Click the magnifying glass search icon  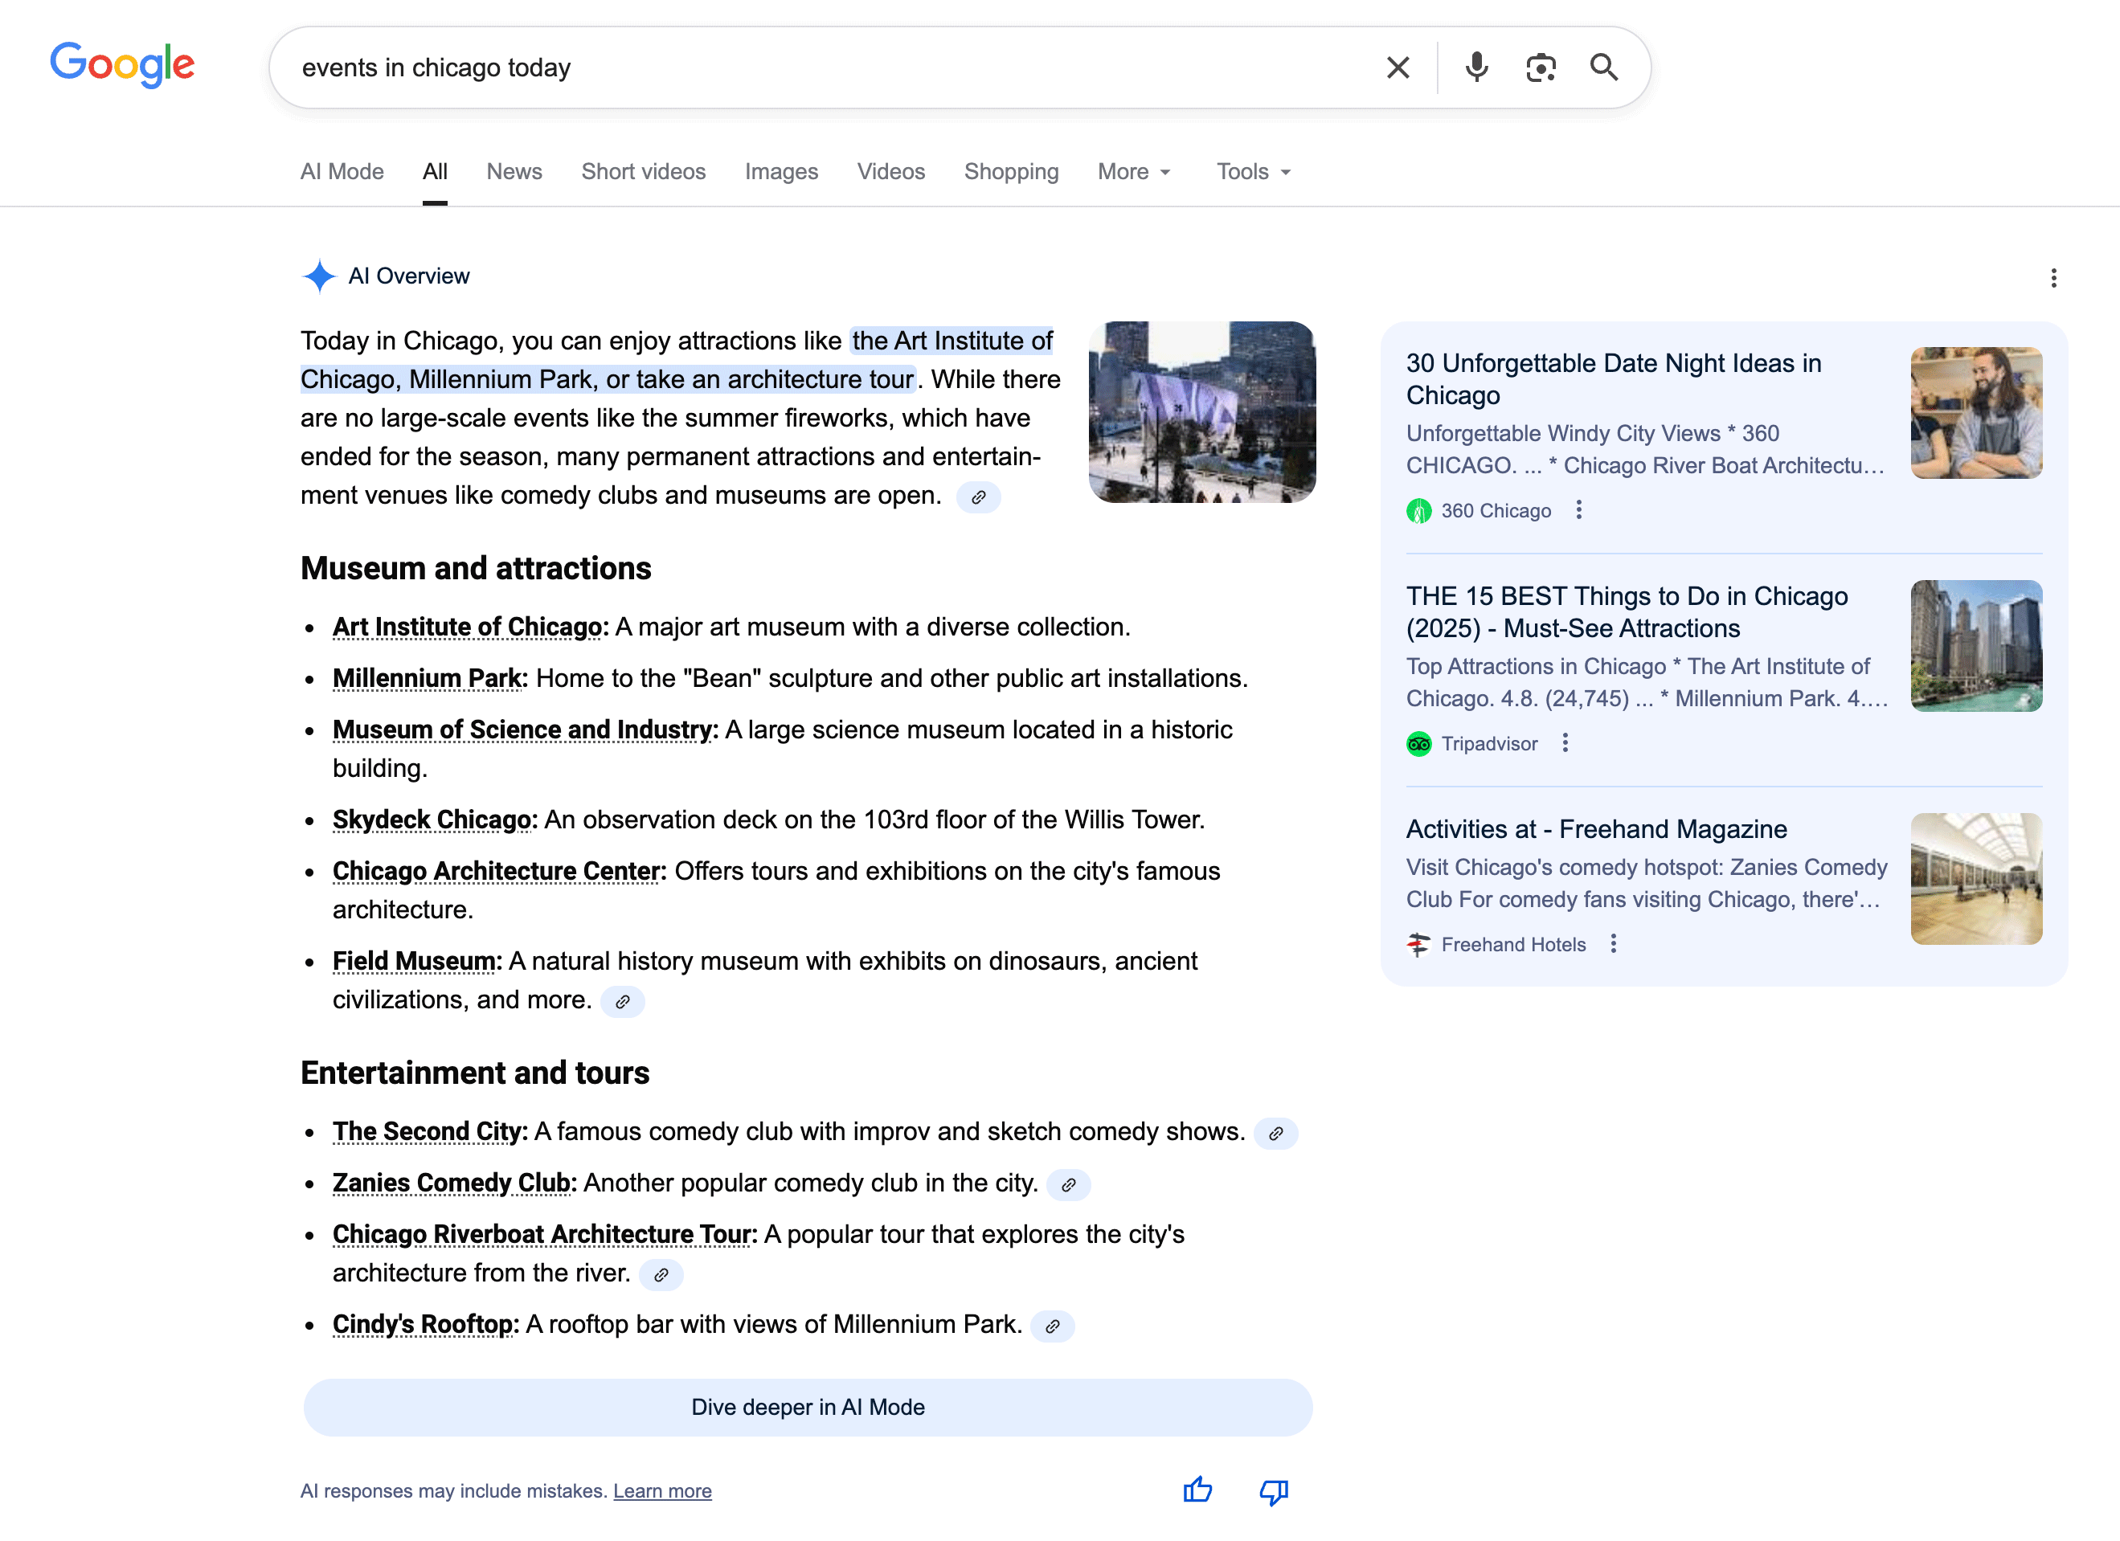point(1604,67)
